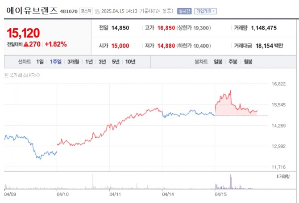Screen dimensions: 299x203
Task: Click the trading value 18,154 백만
Action: [269, 46]
